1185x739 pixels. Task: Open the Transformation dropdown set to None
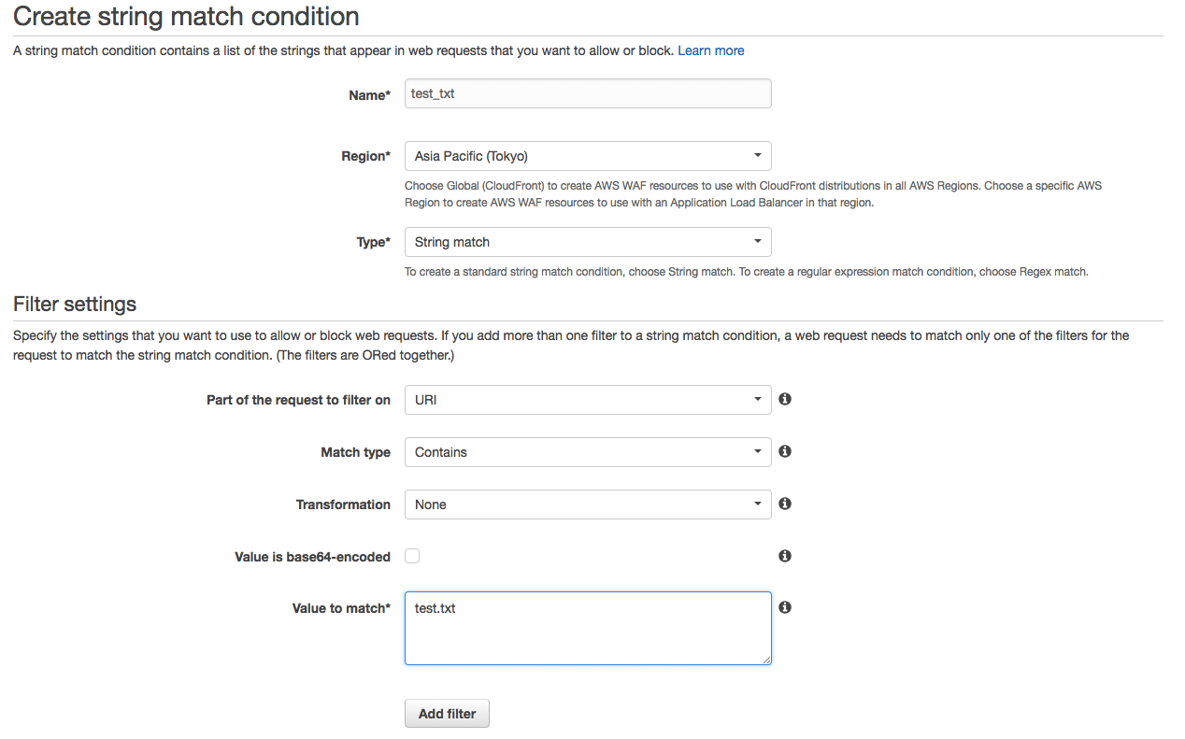(x=588, y=505)
